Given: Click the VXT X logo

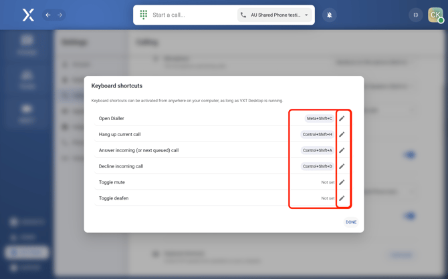Looking at the screenshot, I should pos(28,15).
